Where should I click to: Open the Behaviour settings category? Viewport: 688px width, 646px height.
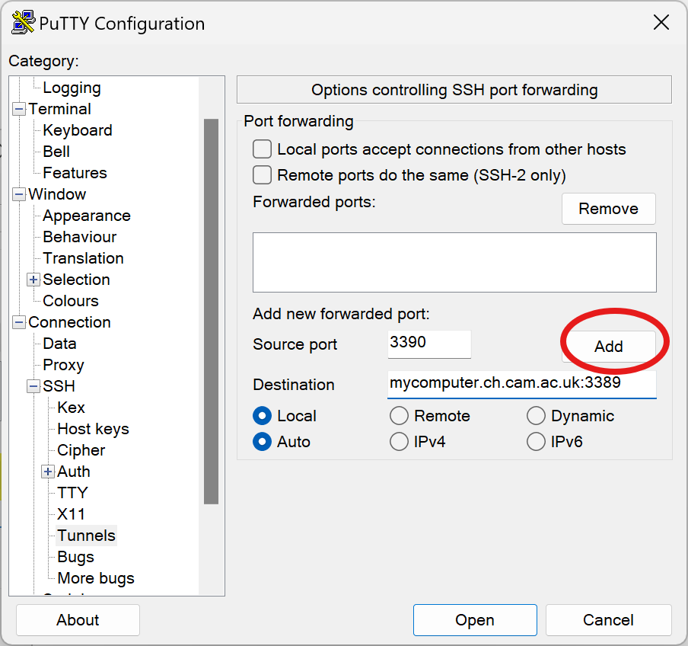[79, 237]
